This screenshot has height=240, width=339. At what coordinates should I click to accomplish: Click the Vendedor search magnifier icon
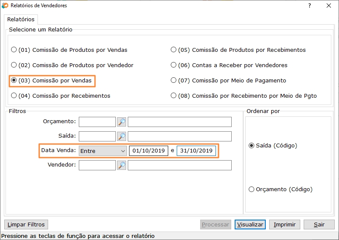121,165
